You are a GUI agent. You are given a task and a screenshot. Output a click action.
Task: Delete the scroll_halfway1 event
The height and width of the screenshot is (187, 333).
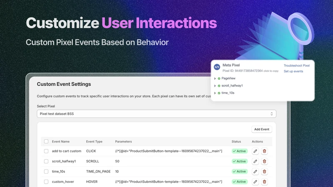click(x=264, y=161)
